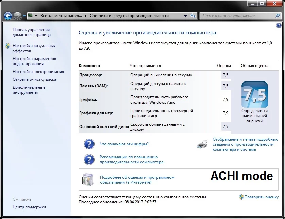The image size is (285, 219).
Task: Focus 'Поиск в панели управления' search field
Action: (238, 16)
